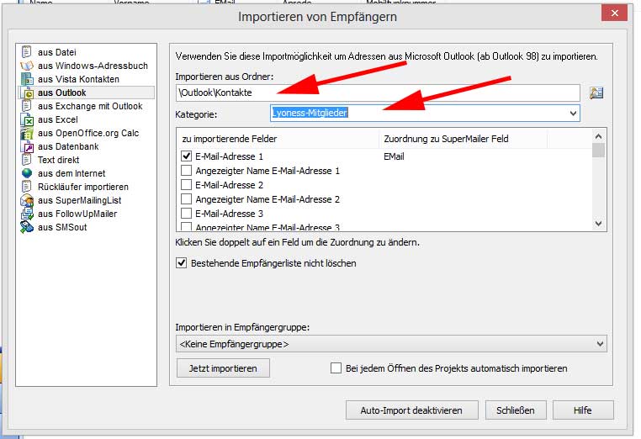Check 'E-Mail-Adresse 2' field
The image size is (641, 439).
pos(187,184)
